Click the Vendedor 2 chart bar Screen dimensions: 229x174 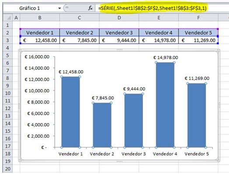102,125
